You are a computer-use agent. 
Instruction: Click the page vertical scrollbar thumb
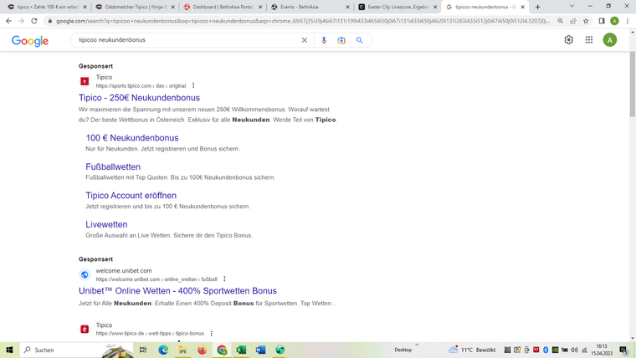[633, 84]
